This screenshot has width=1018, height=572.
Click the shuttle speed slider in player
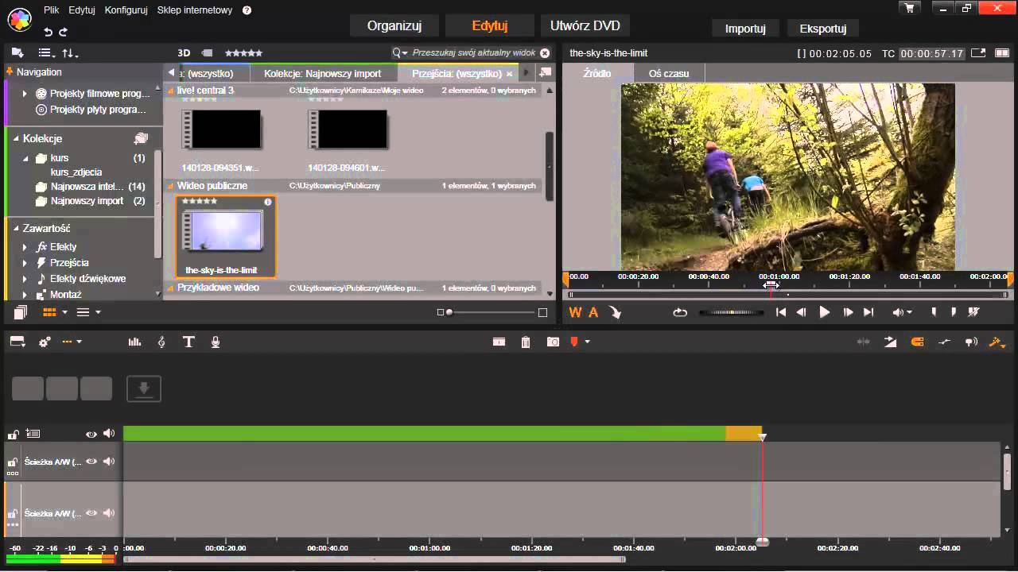731,312
